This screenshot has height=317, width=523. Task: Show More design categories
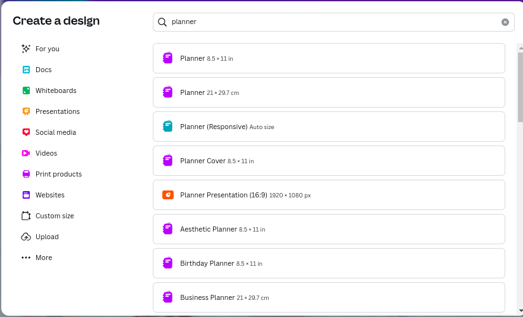pyautogui.click(x=44, y=258)
